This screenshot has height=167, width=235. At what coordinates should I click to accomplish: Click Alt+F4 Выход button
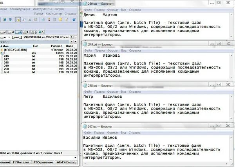(x=66, y=162)
